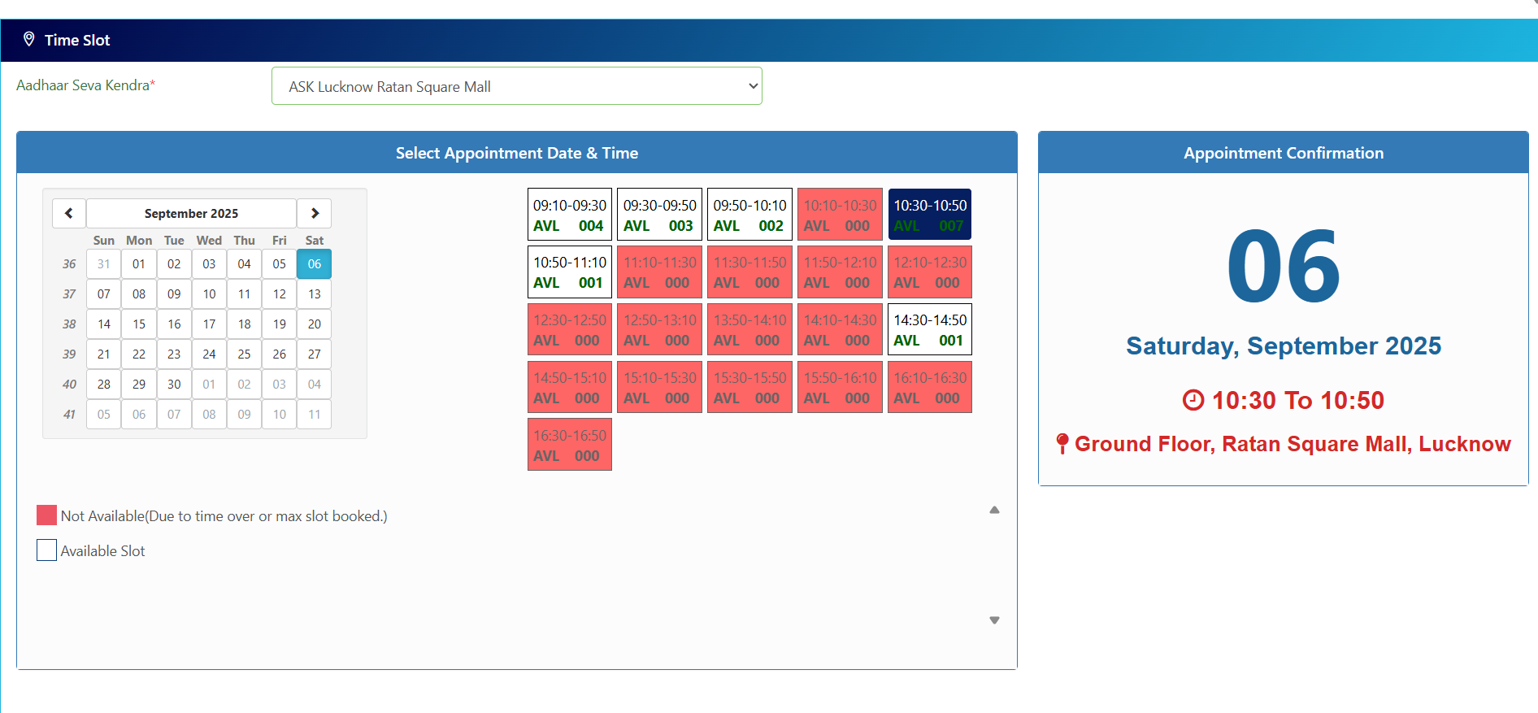1538x713 pixels.
Task: Choose date 16 in the calendar
Action: [174, 324]
